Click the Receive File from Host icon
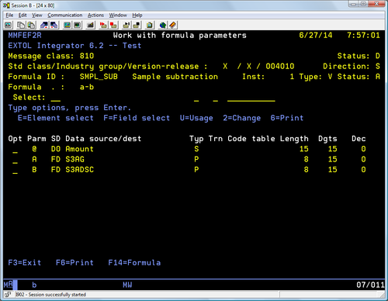Viewport: 388px width, 301px height. point(54,25)
